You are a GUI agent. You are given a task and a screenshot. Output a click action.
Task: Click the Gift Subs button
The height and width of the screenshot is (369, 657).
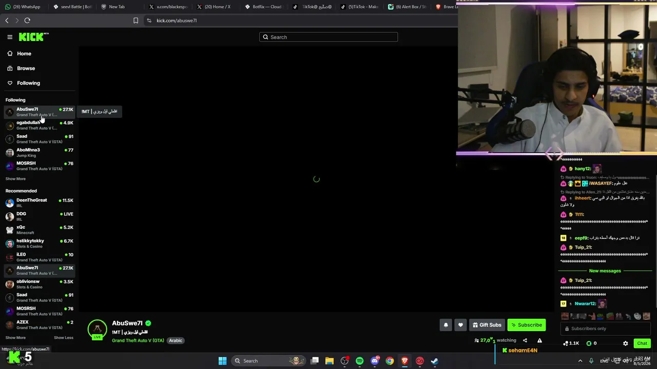(x=487, y=325)
